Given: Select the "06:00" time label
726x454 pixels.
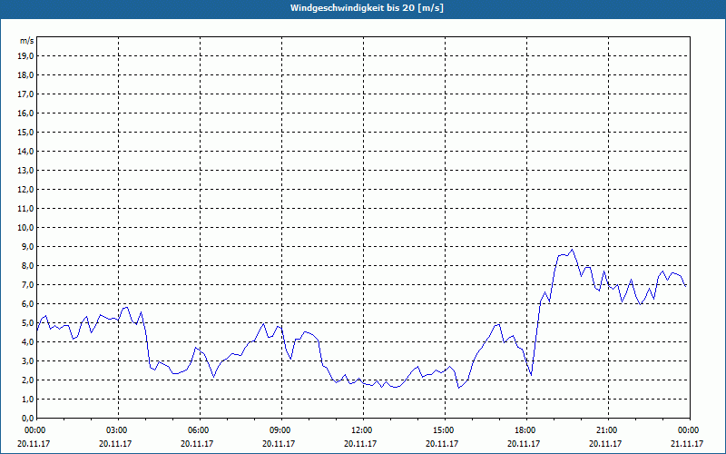Looking at the screenshot, I should click(198, 430).
